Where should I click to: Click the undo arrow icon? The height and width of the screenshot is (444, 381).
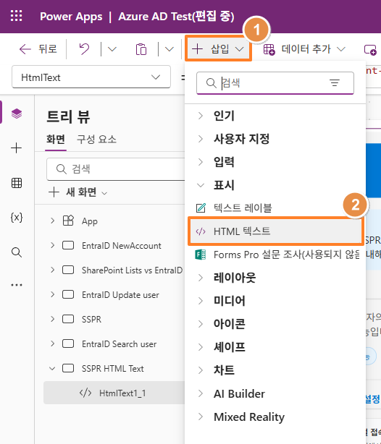(x=84, y=49)
